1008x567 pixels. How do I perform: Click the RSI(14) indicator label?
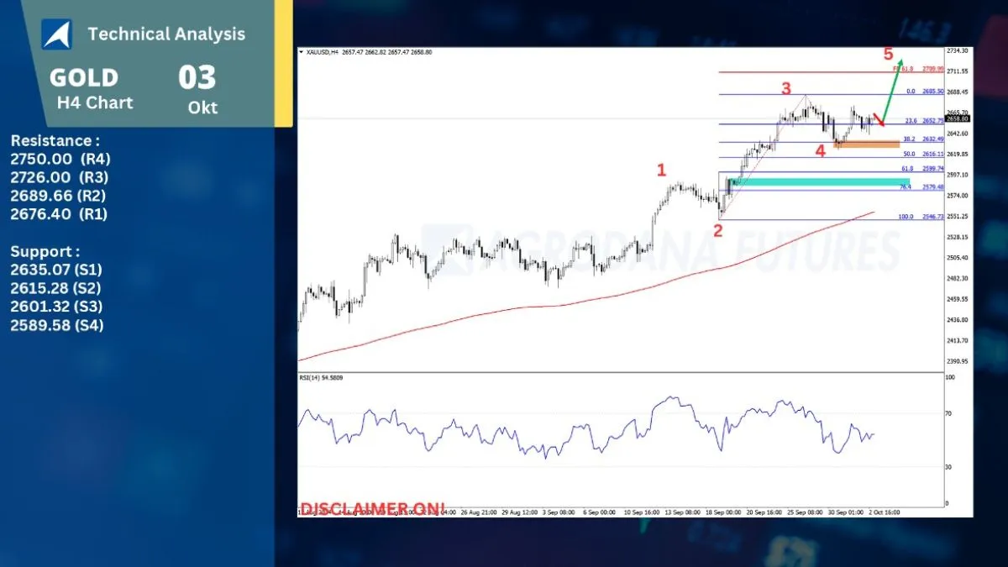coord(321,378)
